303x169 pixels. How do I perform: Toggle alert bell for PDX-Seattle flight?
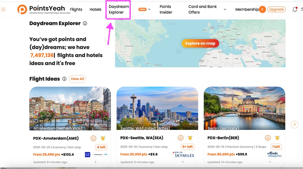[x=190, y=138]
